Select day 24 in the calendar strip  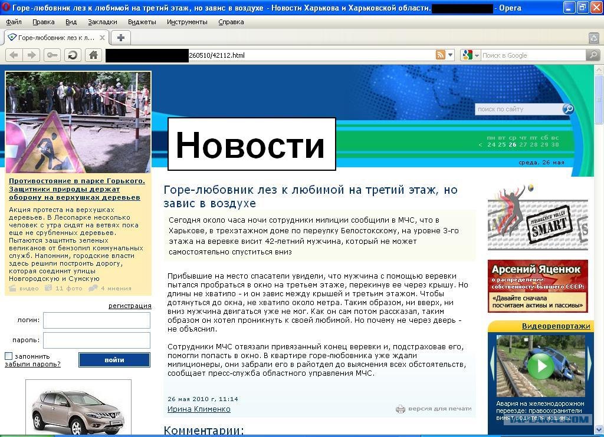[491, 145]
